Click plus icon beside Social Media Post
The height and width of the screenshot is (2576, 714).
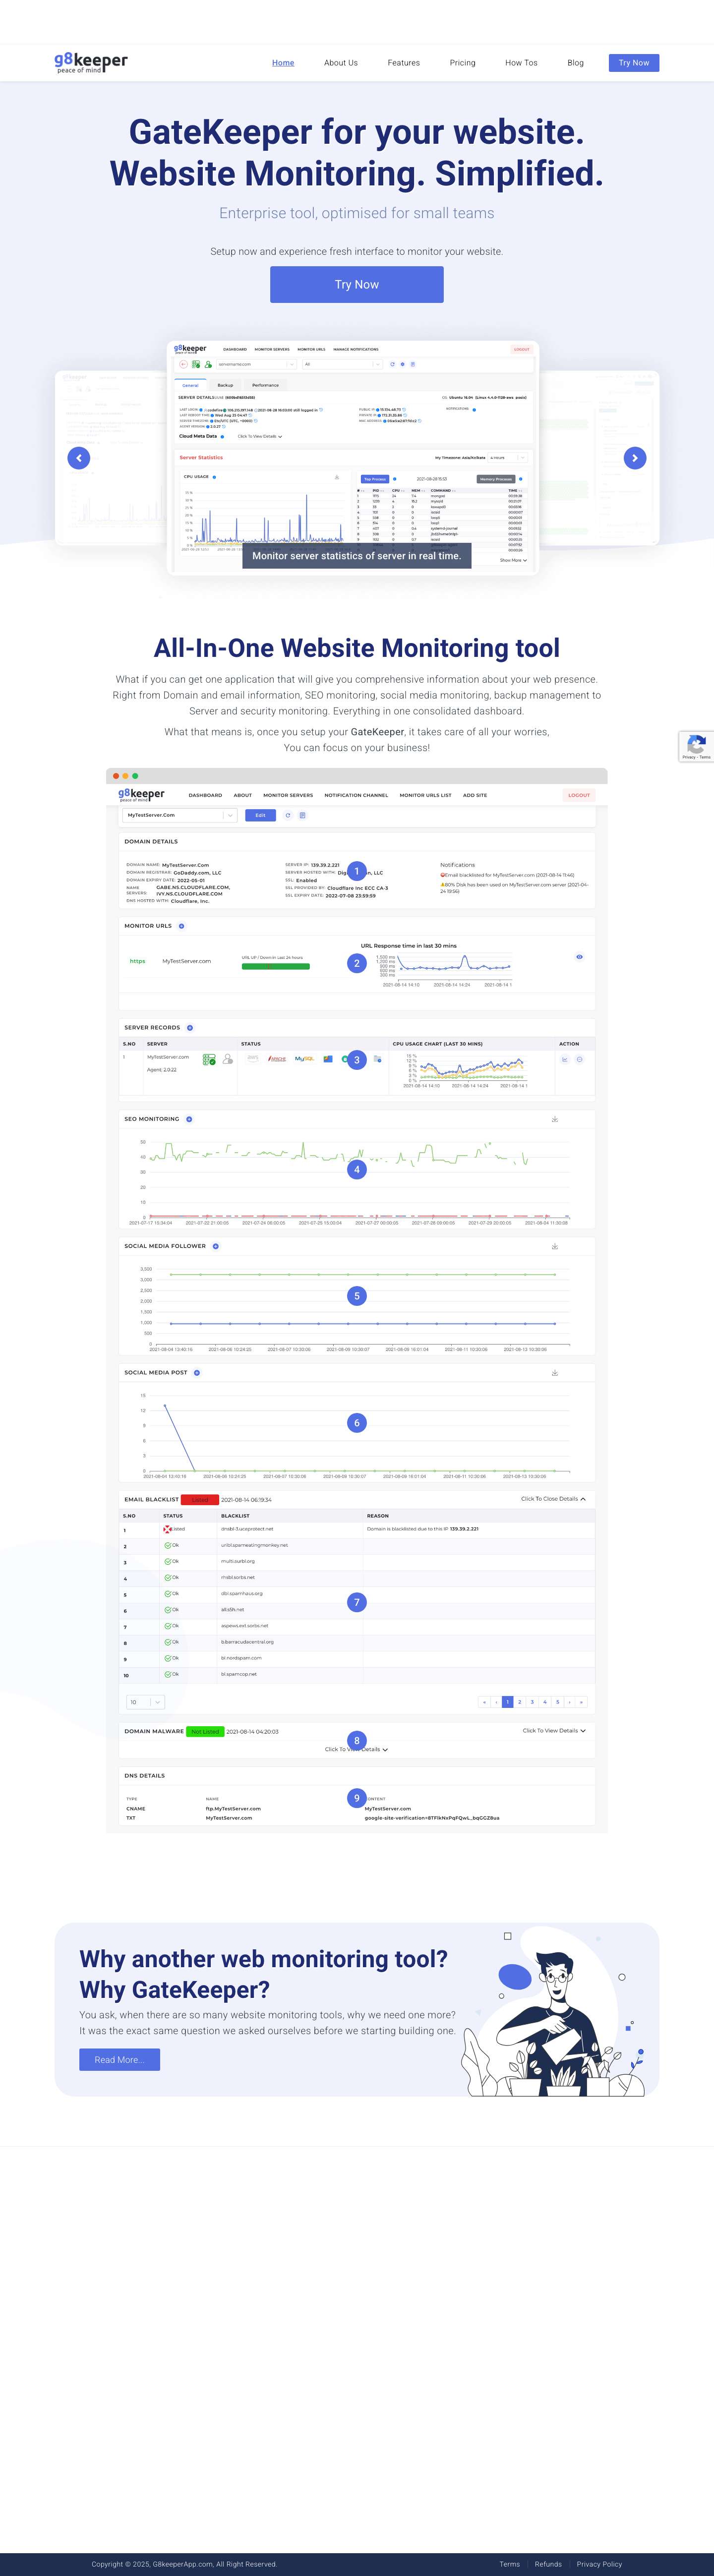(x=197, y=1373)
